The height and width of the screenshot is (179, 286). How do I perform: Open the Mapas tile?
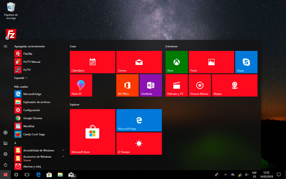click(x=235, y=85)
